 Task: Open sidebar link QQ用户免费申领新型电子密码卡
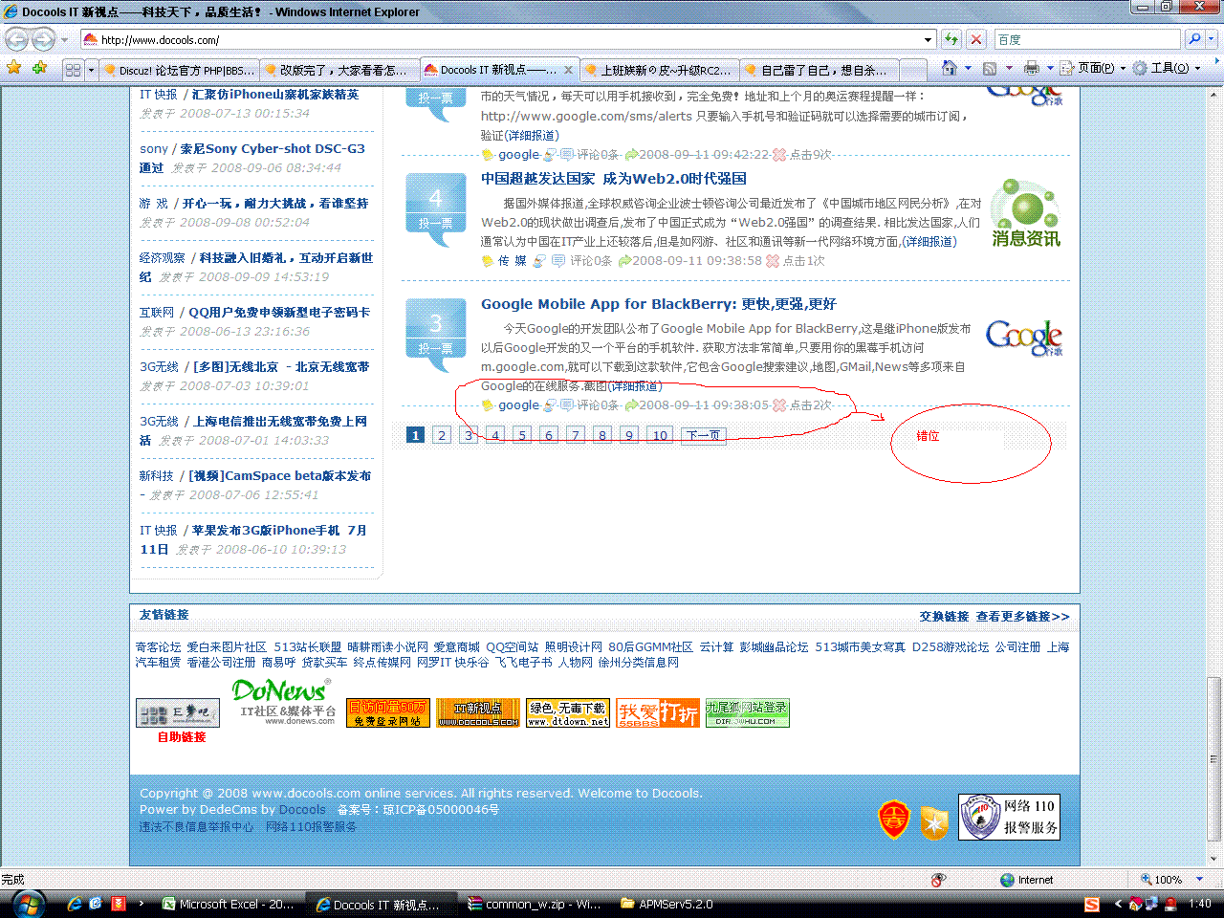click(279, 313)
